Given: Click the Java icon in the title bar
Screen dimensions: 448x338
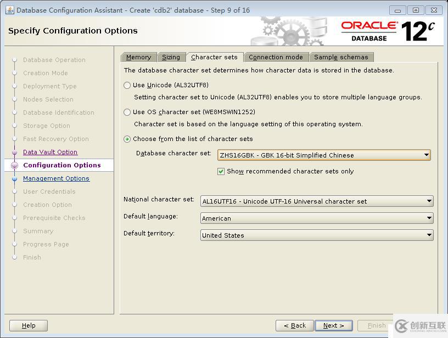Looking at the screenshot, I should 10,10.
